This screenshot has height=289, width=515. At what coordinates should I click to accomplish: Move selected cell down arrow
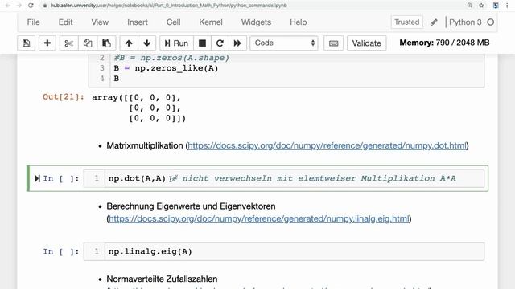[x=146, y=43]
